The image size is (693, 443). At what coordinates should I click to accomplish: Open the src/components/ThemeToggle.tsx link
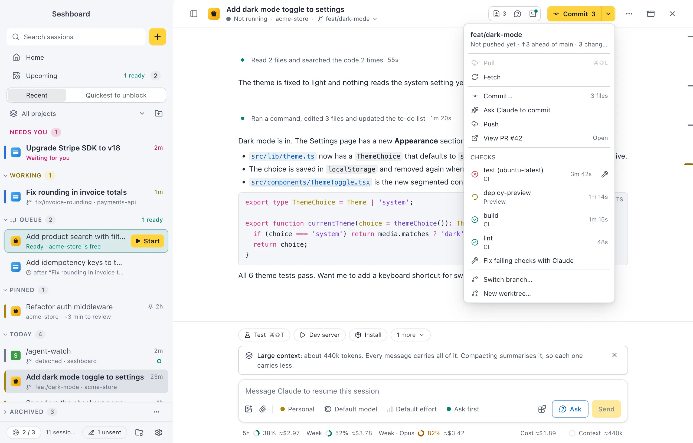[310, 182]
